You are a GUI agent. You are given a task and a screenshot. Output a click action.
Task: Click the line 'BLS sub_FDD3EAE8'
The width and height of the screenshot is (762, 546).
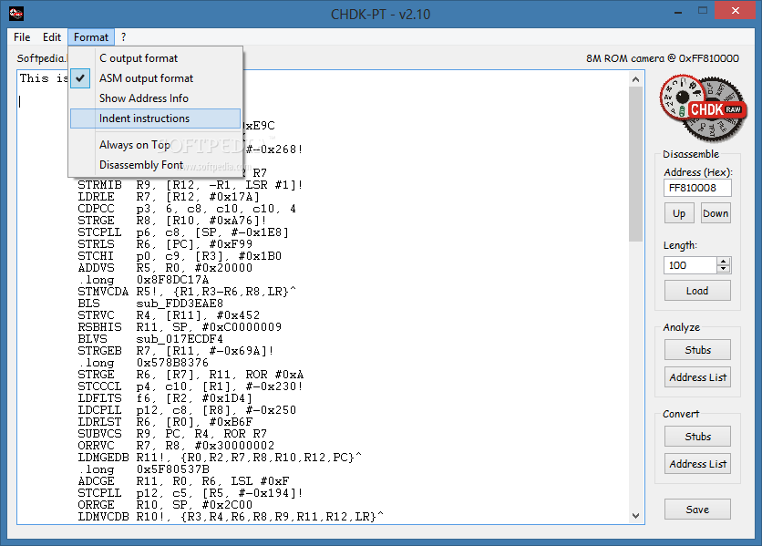coord(150,304)
